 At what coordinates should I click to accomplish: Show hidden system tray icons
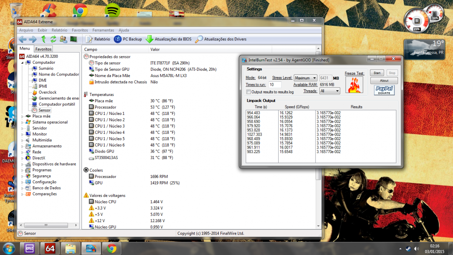click(401, 249)
